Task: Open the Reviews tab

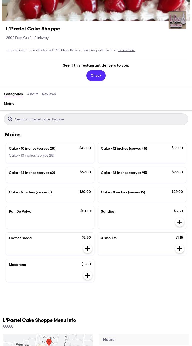Action: coord(49,94)
